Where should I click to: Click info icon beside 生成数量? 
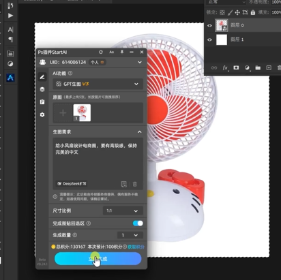(x=74, y=235)
